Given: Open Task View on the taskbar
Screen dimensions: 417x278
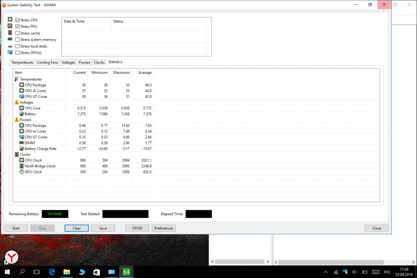Looking at the screenshot, I should (36, 272).
